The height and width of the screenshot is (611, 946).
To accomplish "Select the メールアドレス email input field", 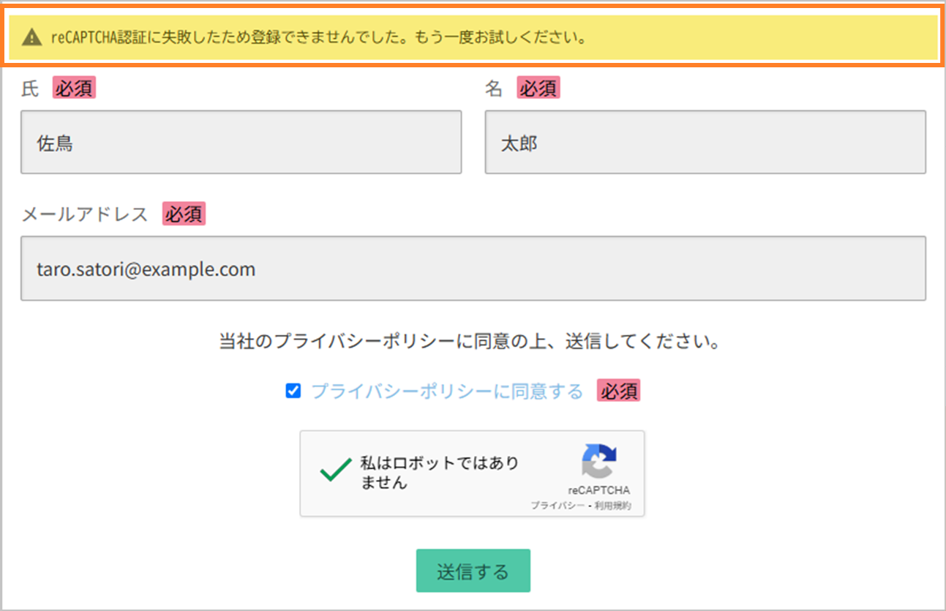I will pos(473,269).
